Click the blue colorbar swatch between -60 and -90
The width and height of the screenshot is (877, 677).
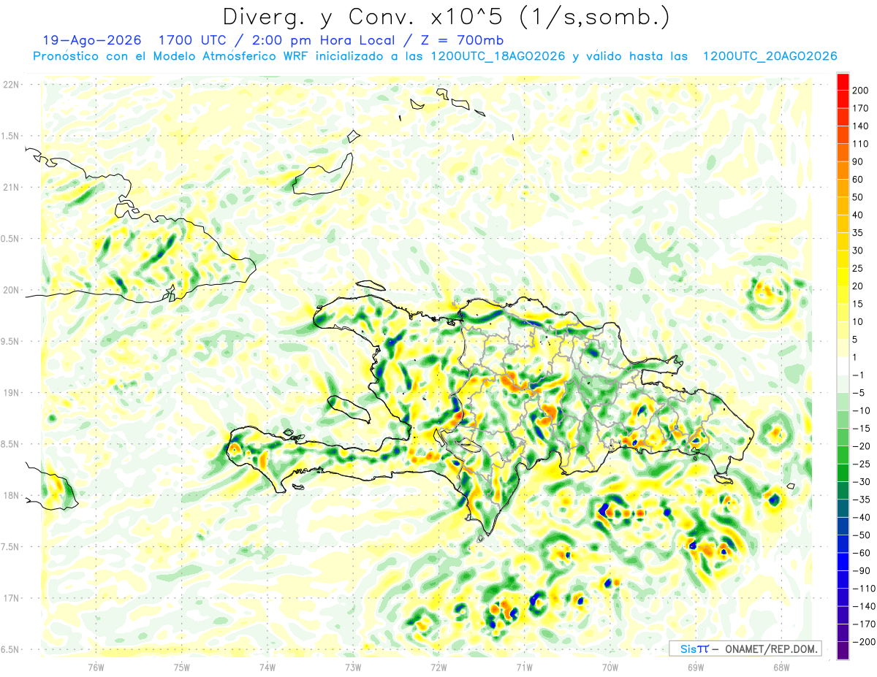tap(843, 562)
